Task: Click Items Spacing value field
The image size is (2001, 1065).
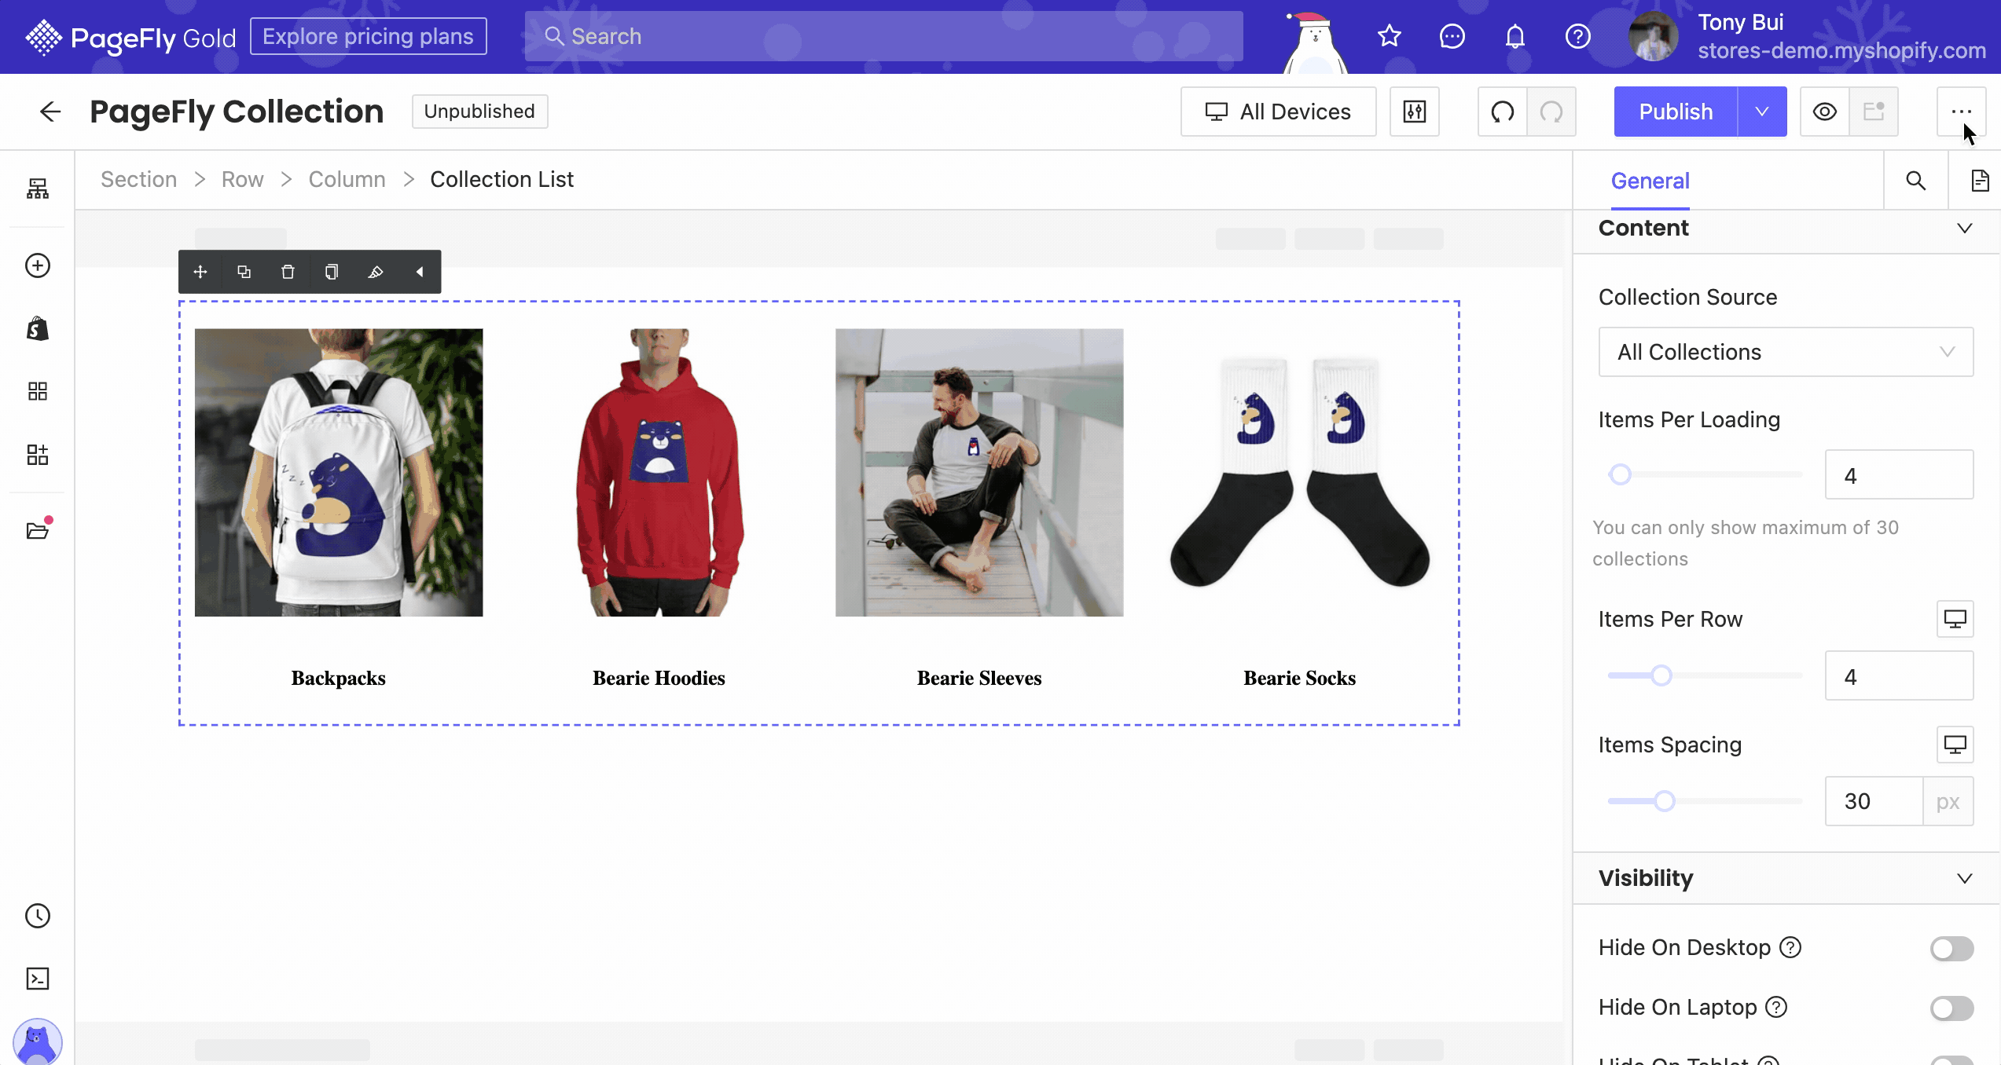Action: 1874,801
